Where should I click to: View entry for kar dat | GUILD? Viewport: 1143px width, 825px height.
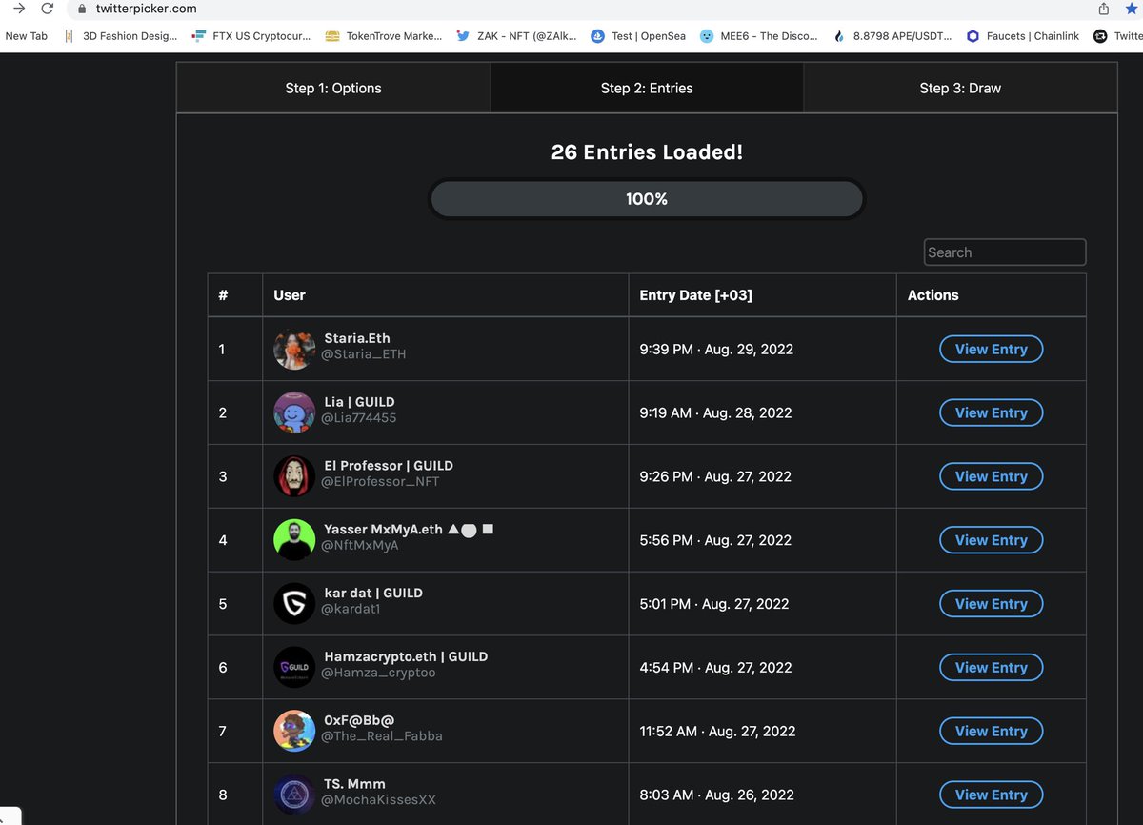point(991,604)
